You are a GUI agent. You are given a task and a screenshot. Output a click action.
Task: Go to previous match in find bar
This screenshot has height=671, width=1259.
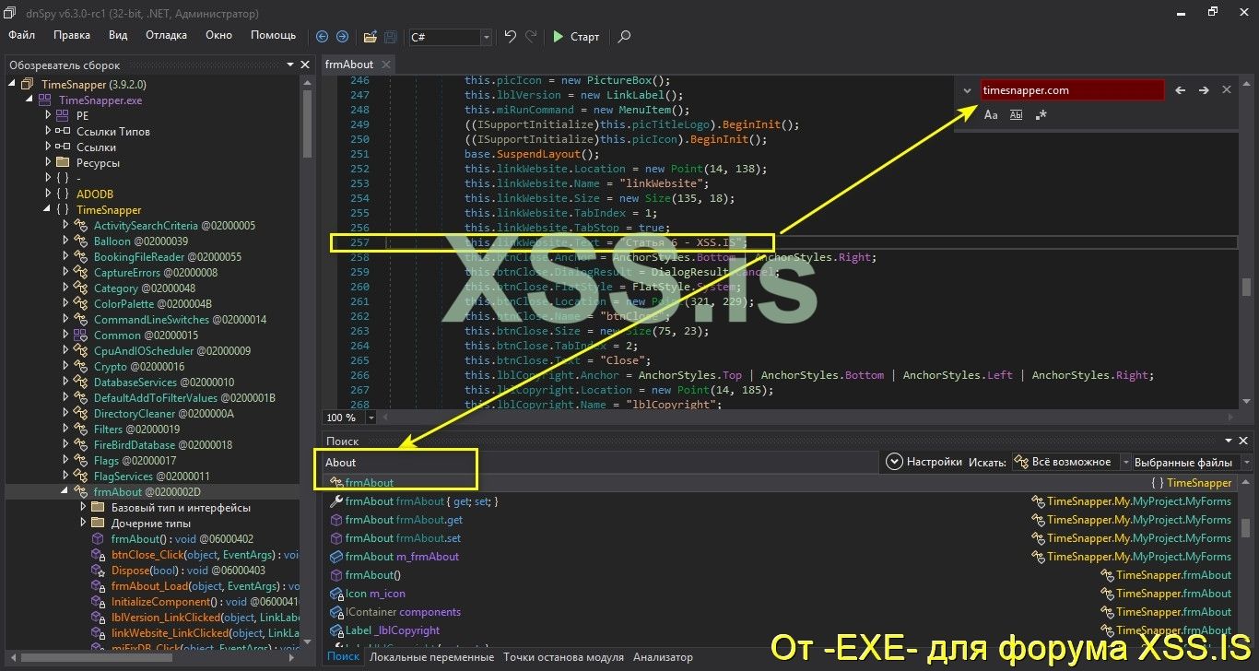click(x=1181, y=90)
